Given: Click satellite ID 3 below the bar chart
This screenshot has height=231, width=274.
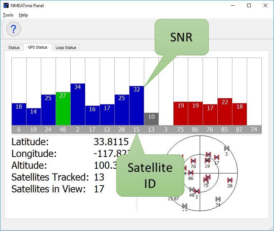Looking at the screenshot, I should point(166,129).
